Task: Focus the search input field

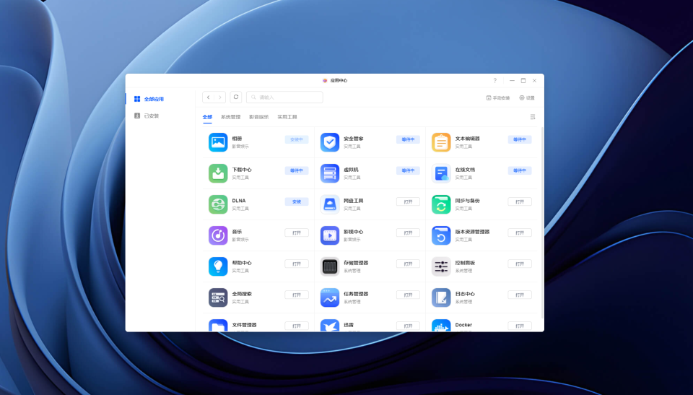Action: click(284, 97)
